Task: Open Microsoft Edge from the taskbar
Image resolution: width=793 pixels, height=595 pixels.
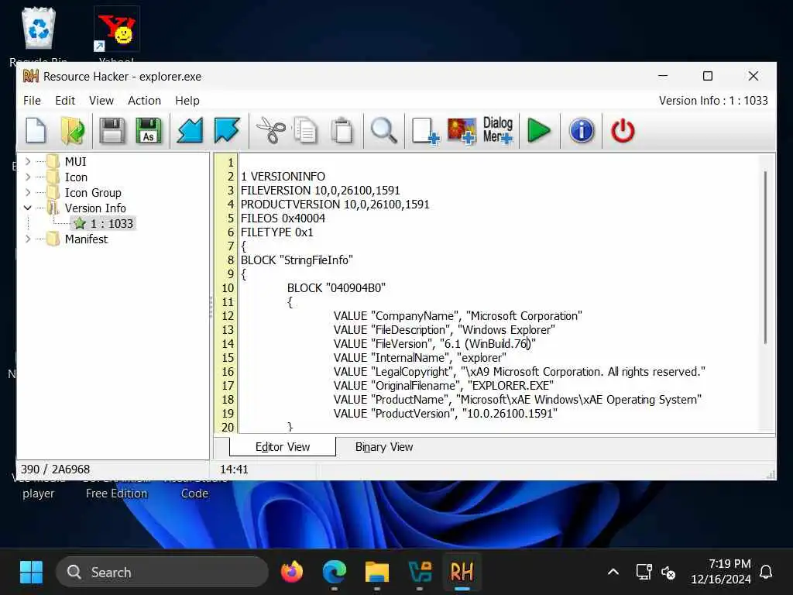Action: (335, 573)
